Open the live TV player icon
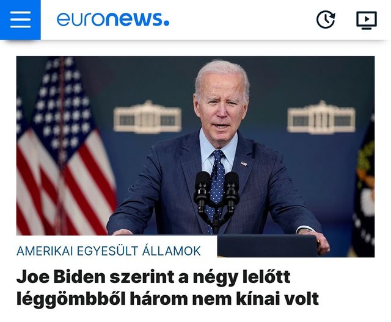This screenshot has height=322, width=391. tap(367, 20)
